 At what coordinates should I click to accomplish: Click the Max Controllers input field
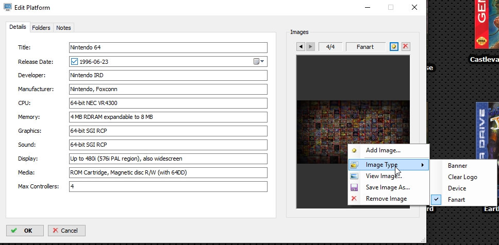coord(168,186)
